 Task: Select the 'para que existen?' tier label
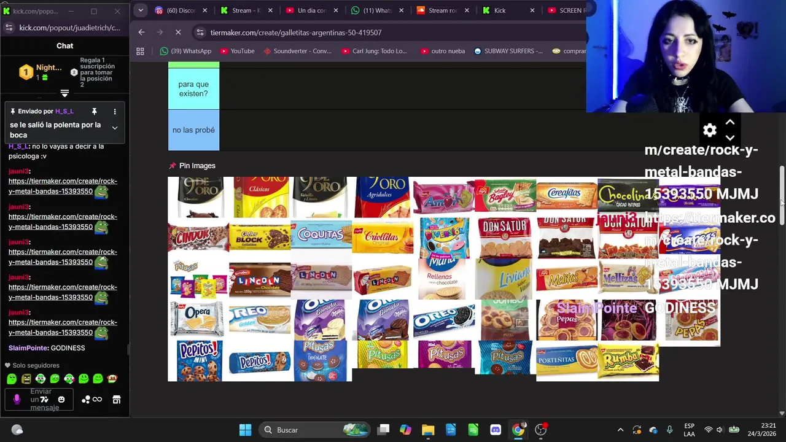point(193,88)
